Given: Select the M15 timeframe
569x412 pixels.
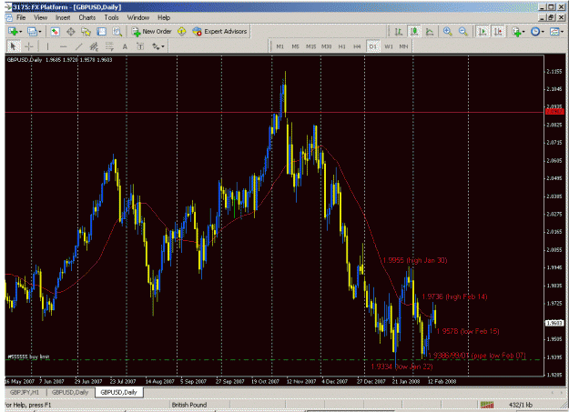Looking at the screenshot, I should [311, 46].
